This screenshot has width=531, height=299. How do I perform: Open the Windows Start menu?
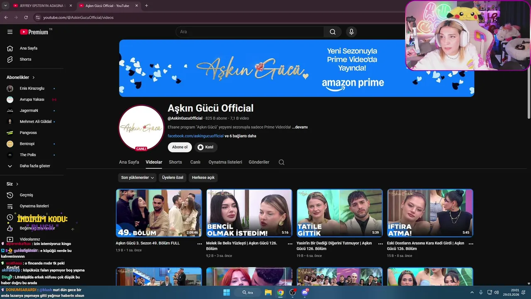227,292
